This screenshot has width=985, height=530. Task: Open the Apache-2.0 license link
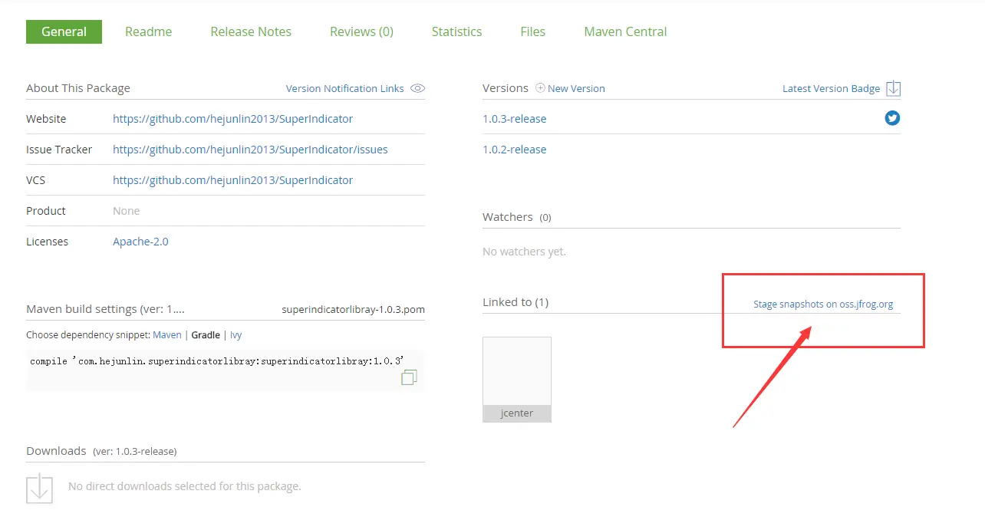coord(140,242)
